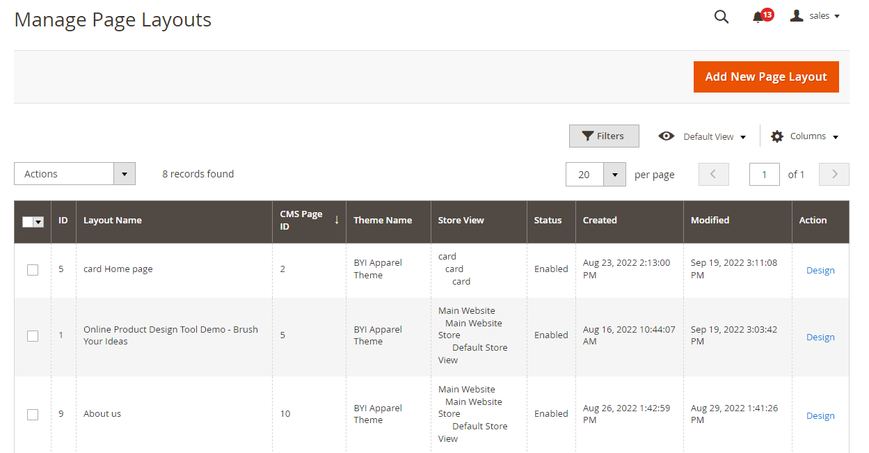Expand the Actions dropdown

[124, 174]
